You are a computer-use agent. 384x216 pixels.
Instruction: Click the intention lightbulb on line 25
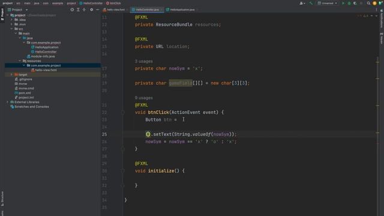(x=148, y=134)
